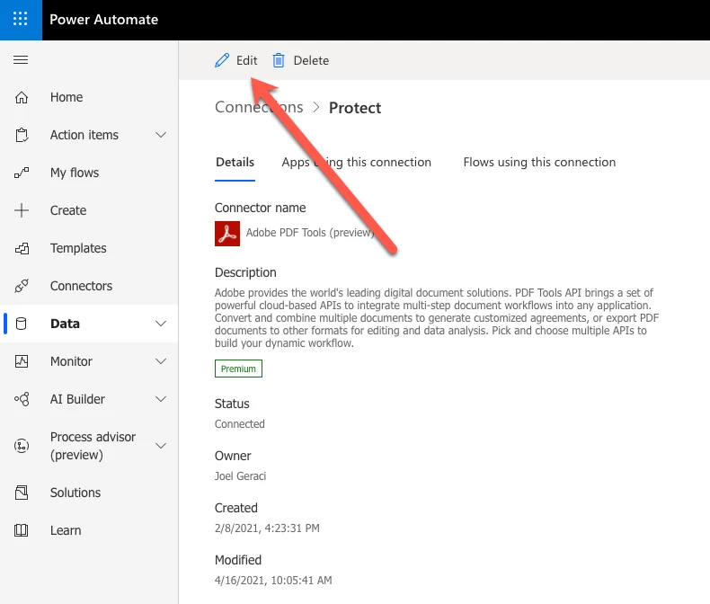Click the AI Builder icon
This screenshot has width=710, height=604.
(22, 399)
